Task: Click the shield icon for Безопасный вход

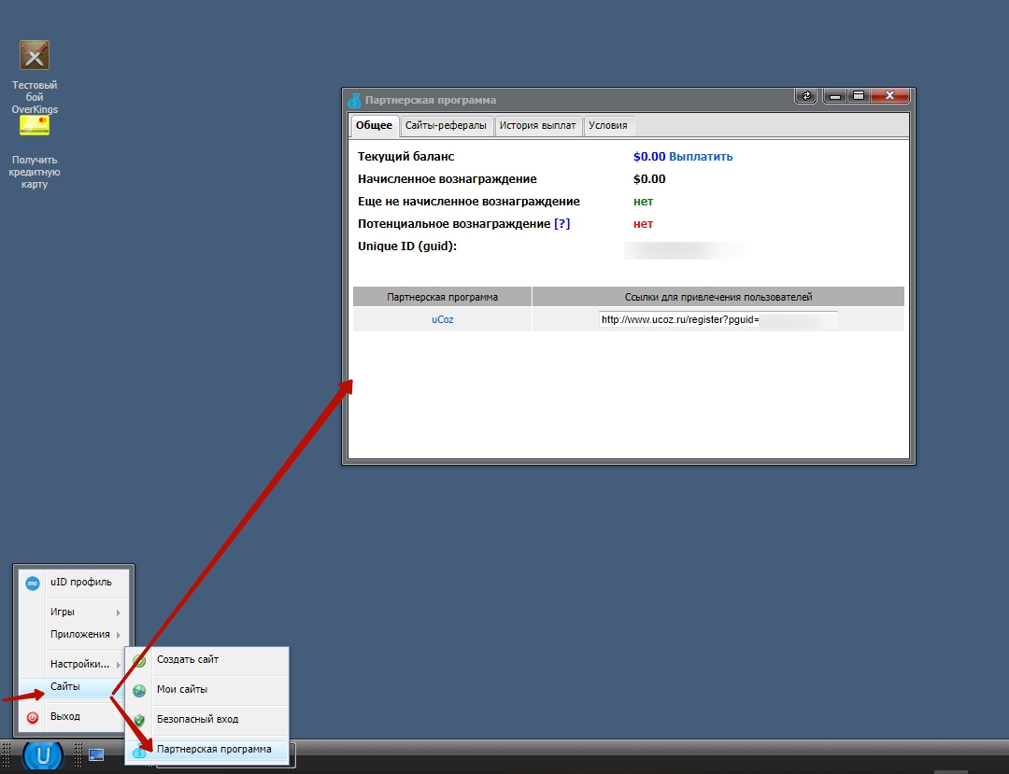Action: click(x=139, y=720)
